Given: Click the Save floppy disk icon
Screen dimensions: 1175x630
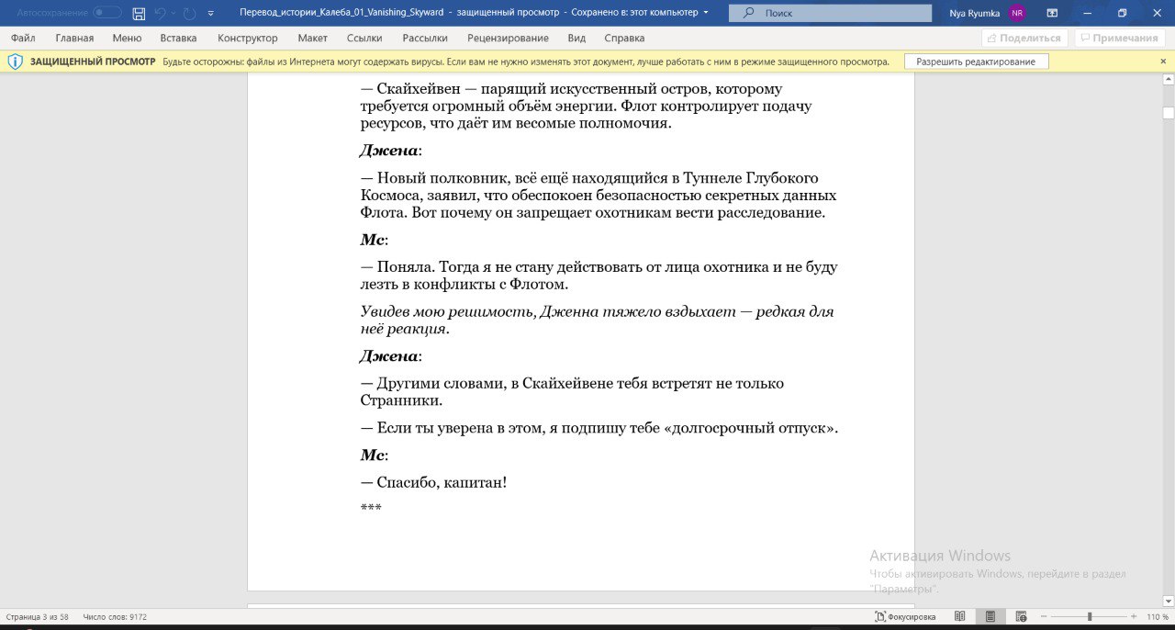Looking at the screenshot, I should point(139,13).
